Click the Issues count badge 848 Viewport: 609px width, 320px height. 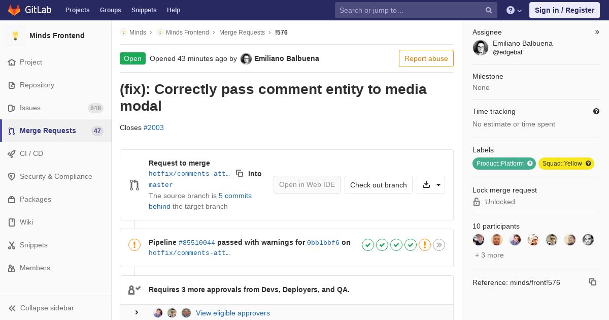[95, 108]
